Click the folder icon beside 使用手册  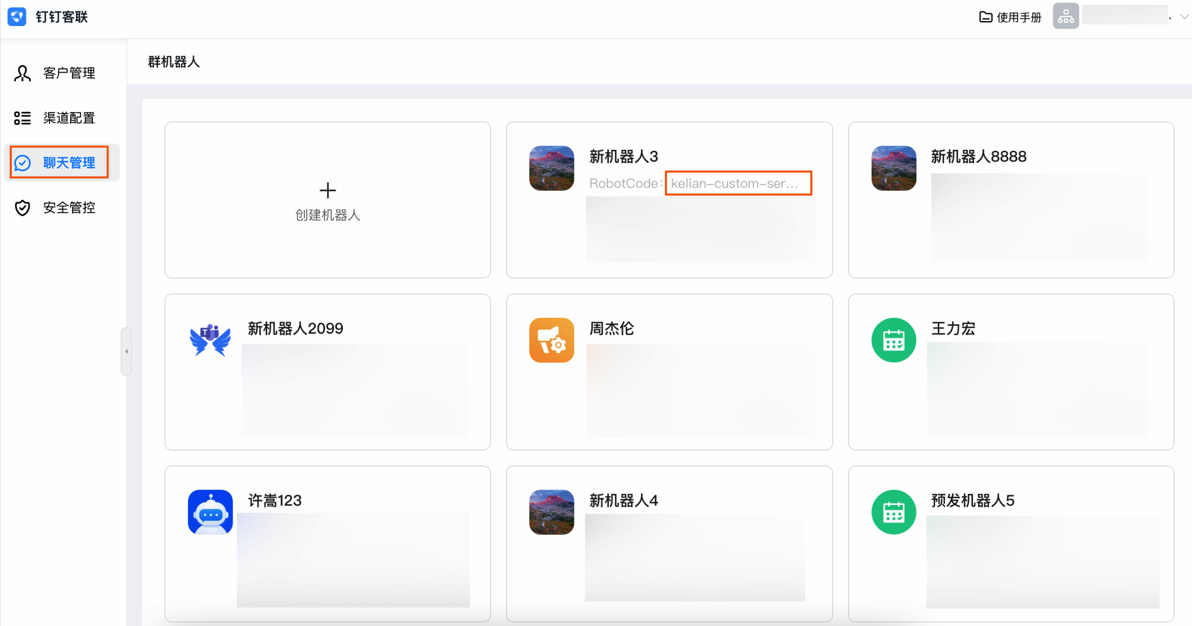tap(985, 17)
